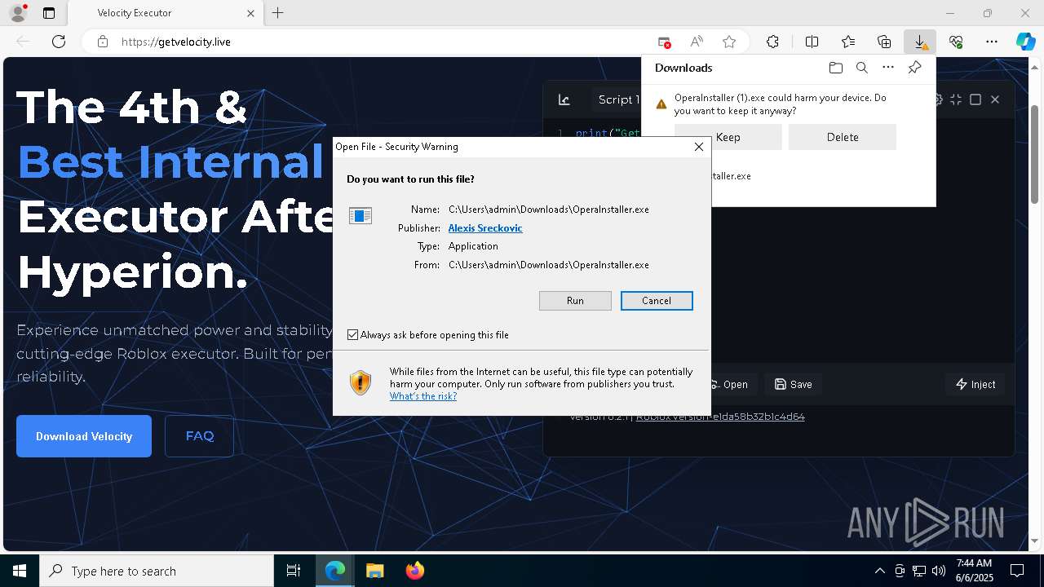Open publisher link Alexis Sreckovic
Screen dimensions: 1044x587
tap(485, 228)
